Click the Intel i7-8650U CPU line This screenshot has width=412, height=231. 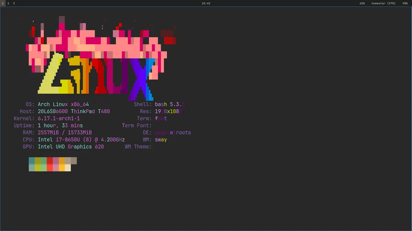coord(81,140)
